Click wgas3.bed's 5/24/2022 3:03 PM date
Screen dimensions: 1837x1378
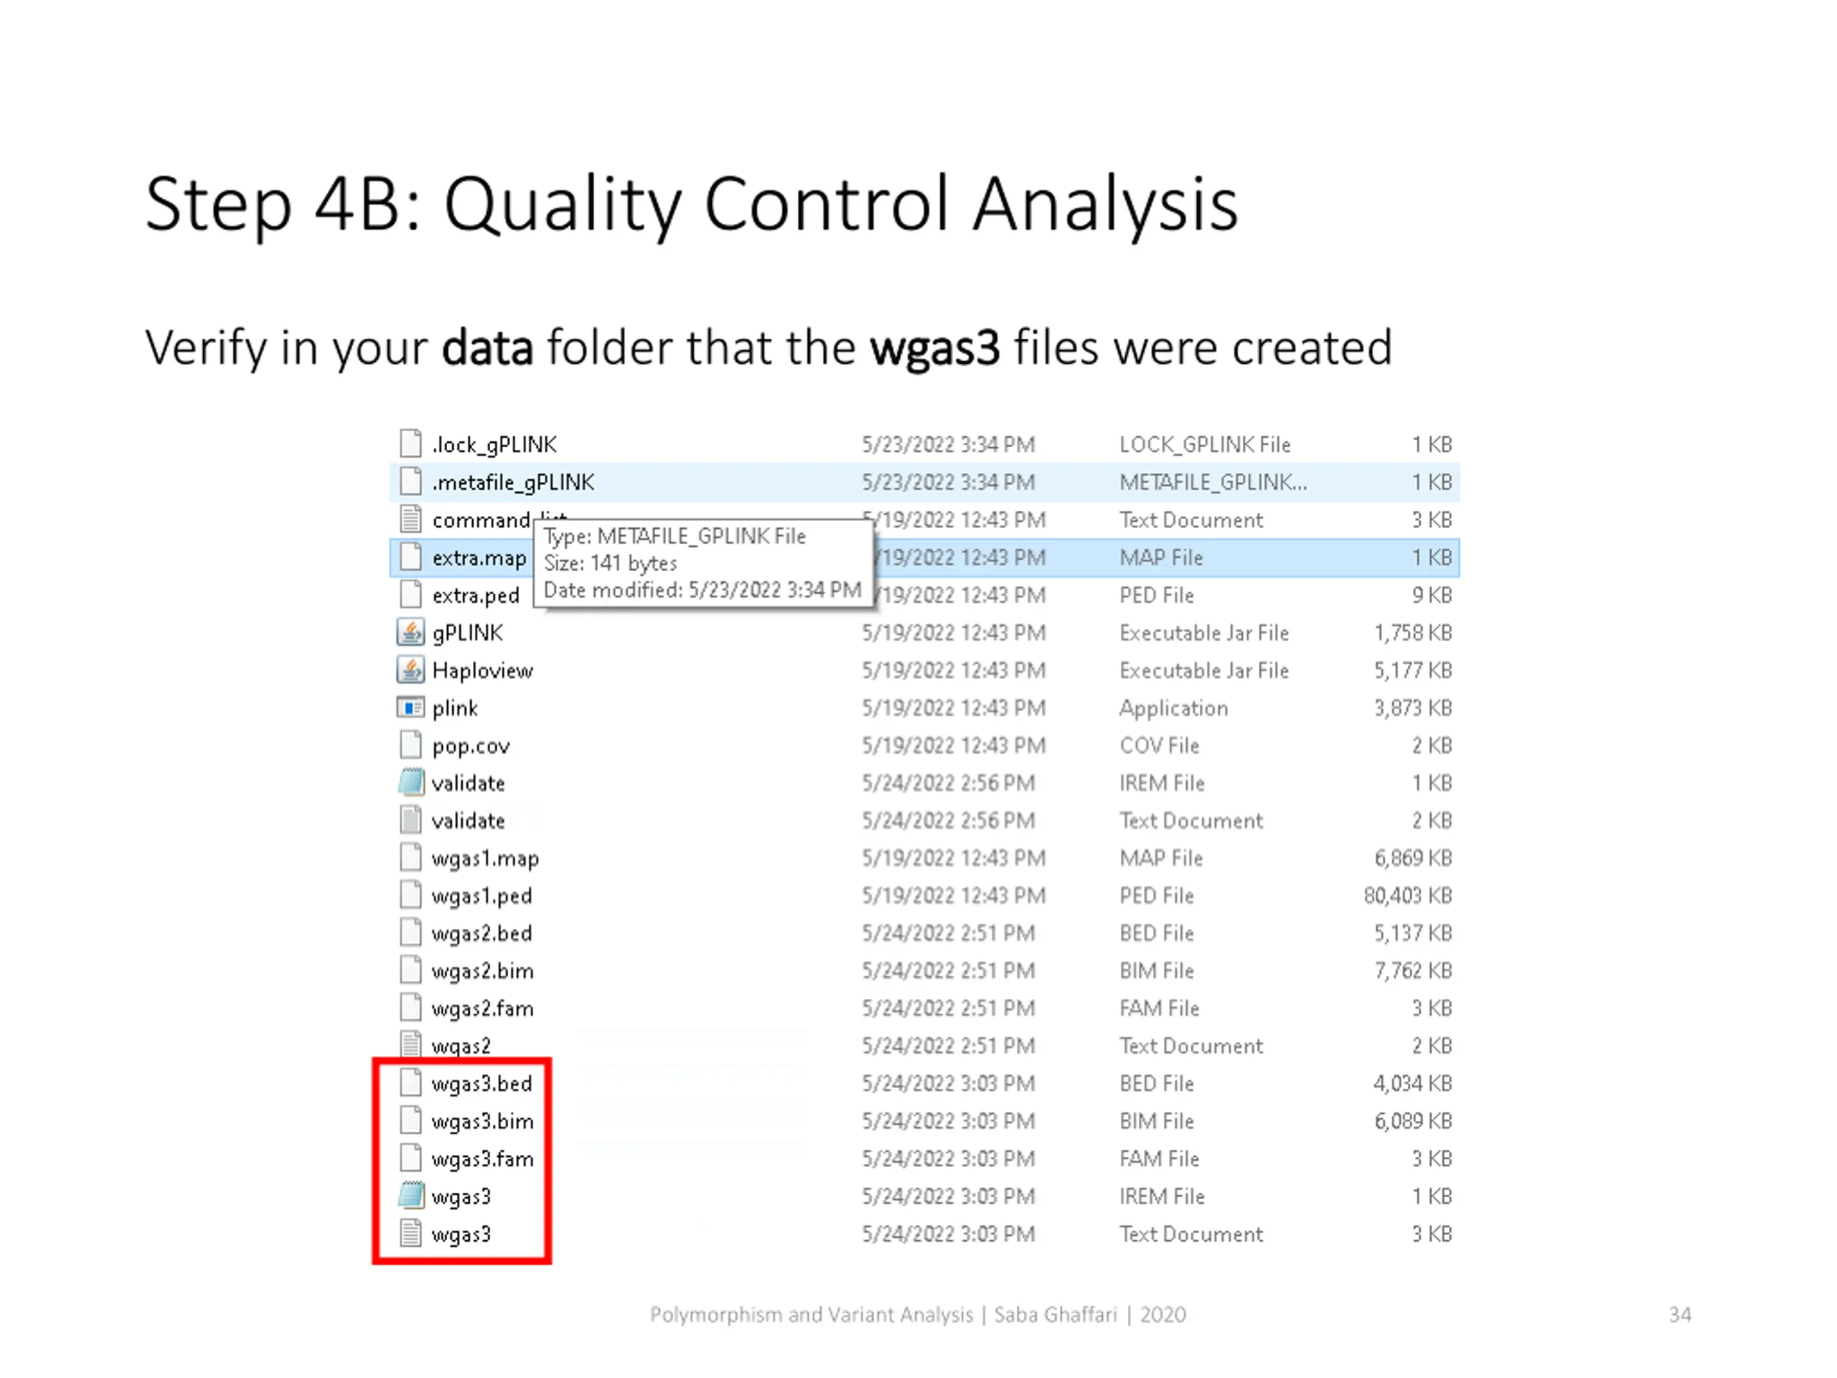click(949, 1083)
